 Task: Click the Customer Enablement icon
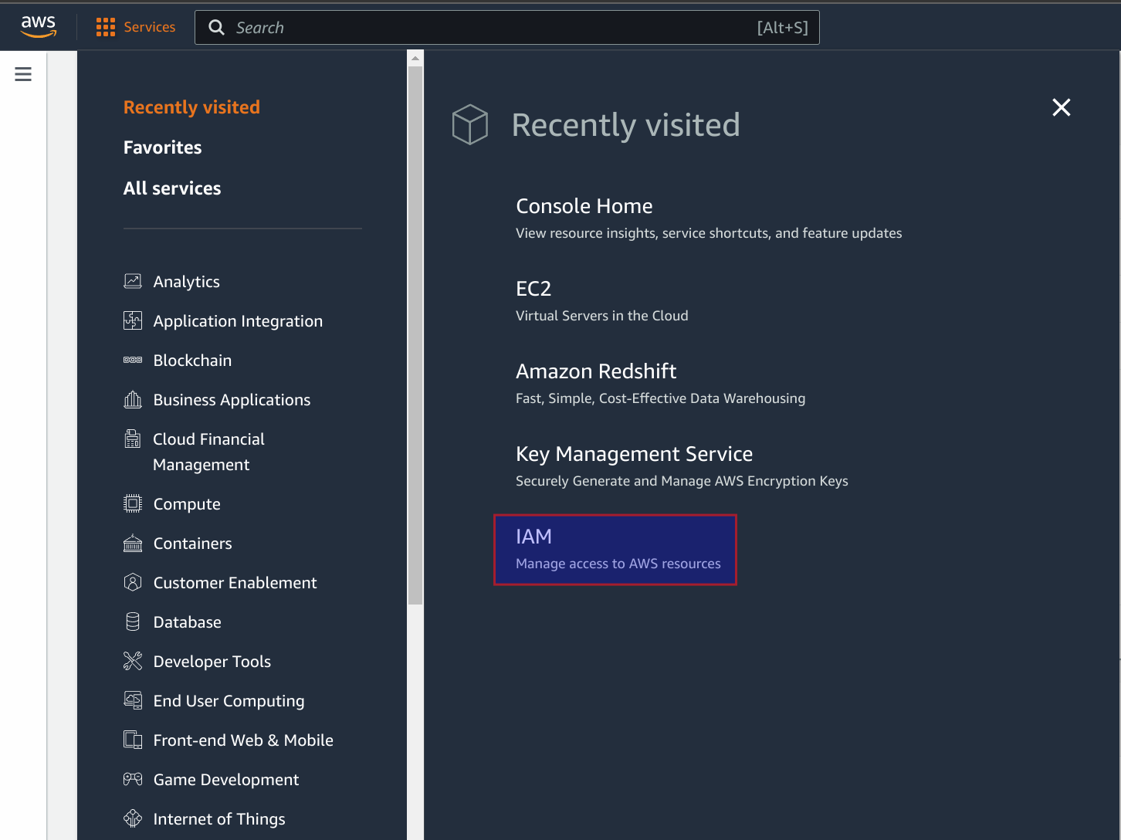point(133,582)
